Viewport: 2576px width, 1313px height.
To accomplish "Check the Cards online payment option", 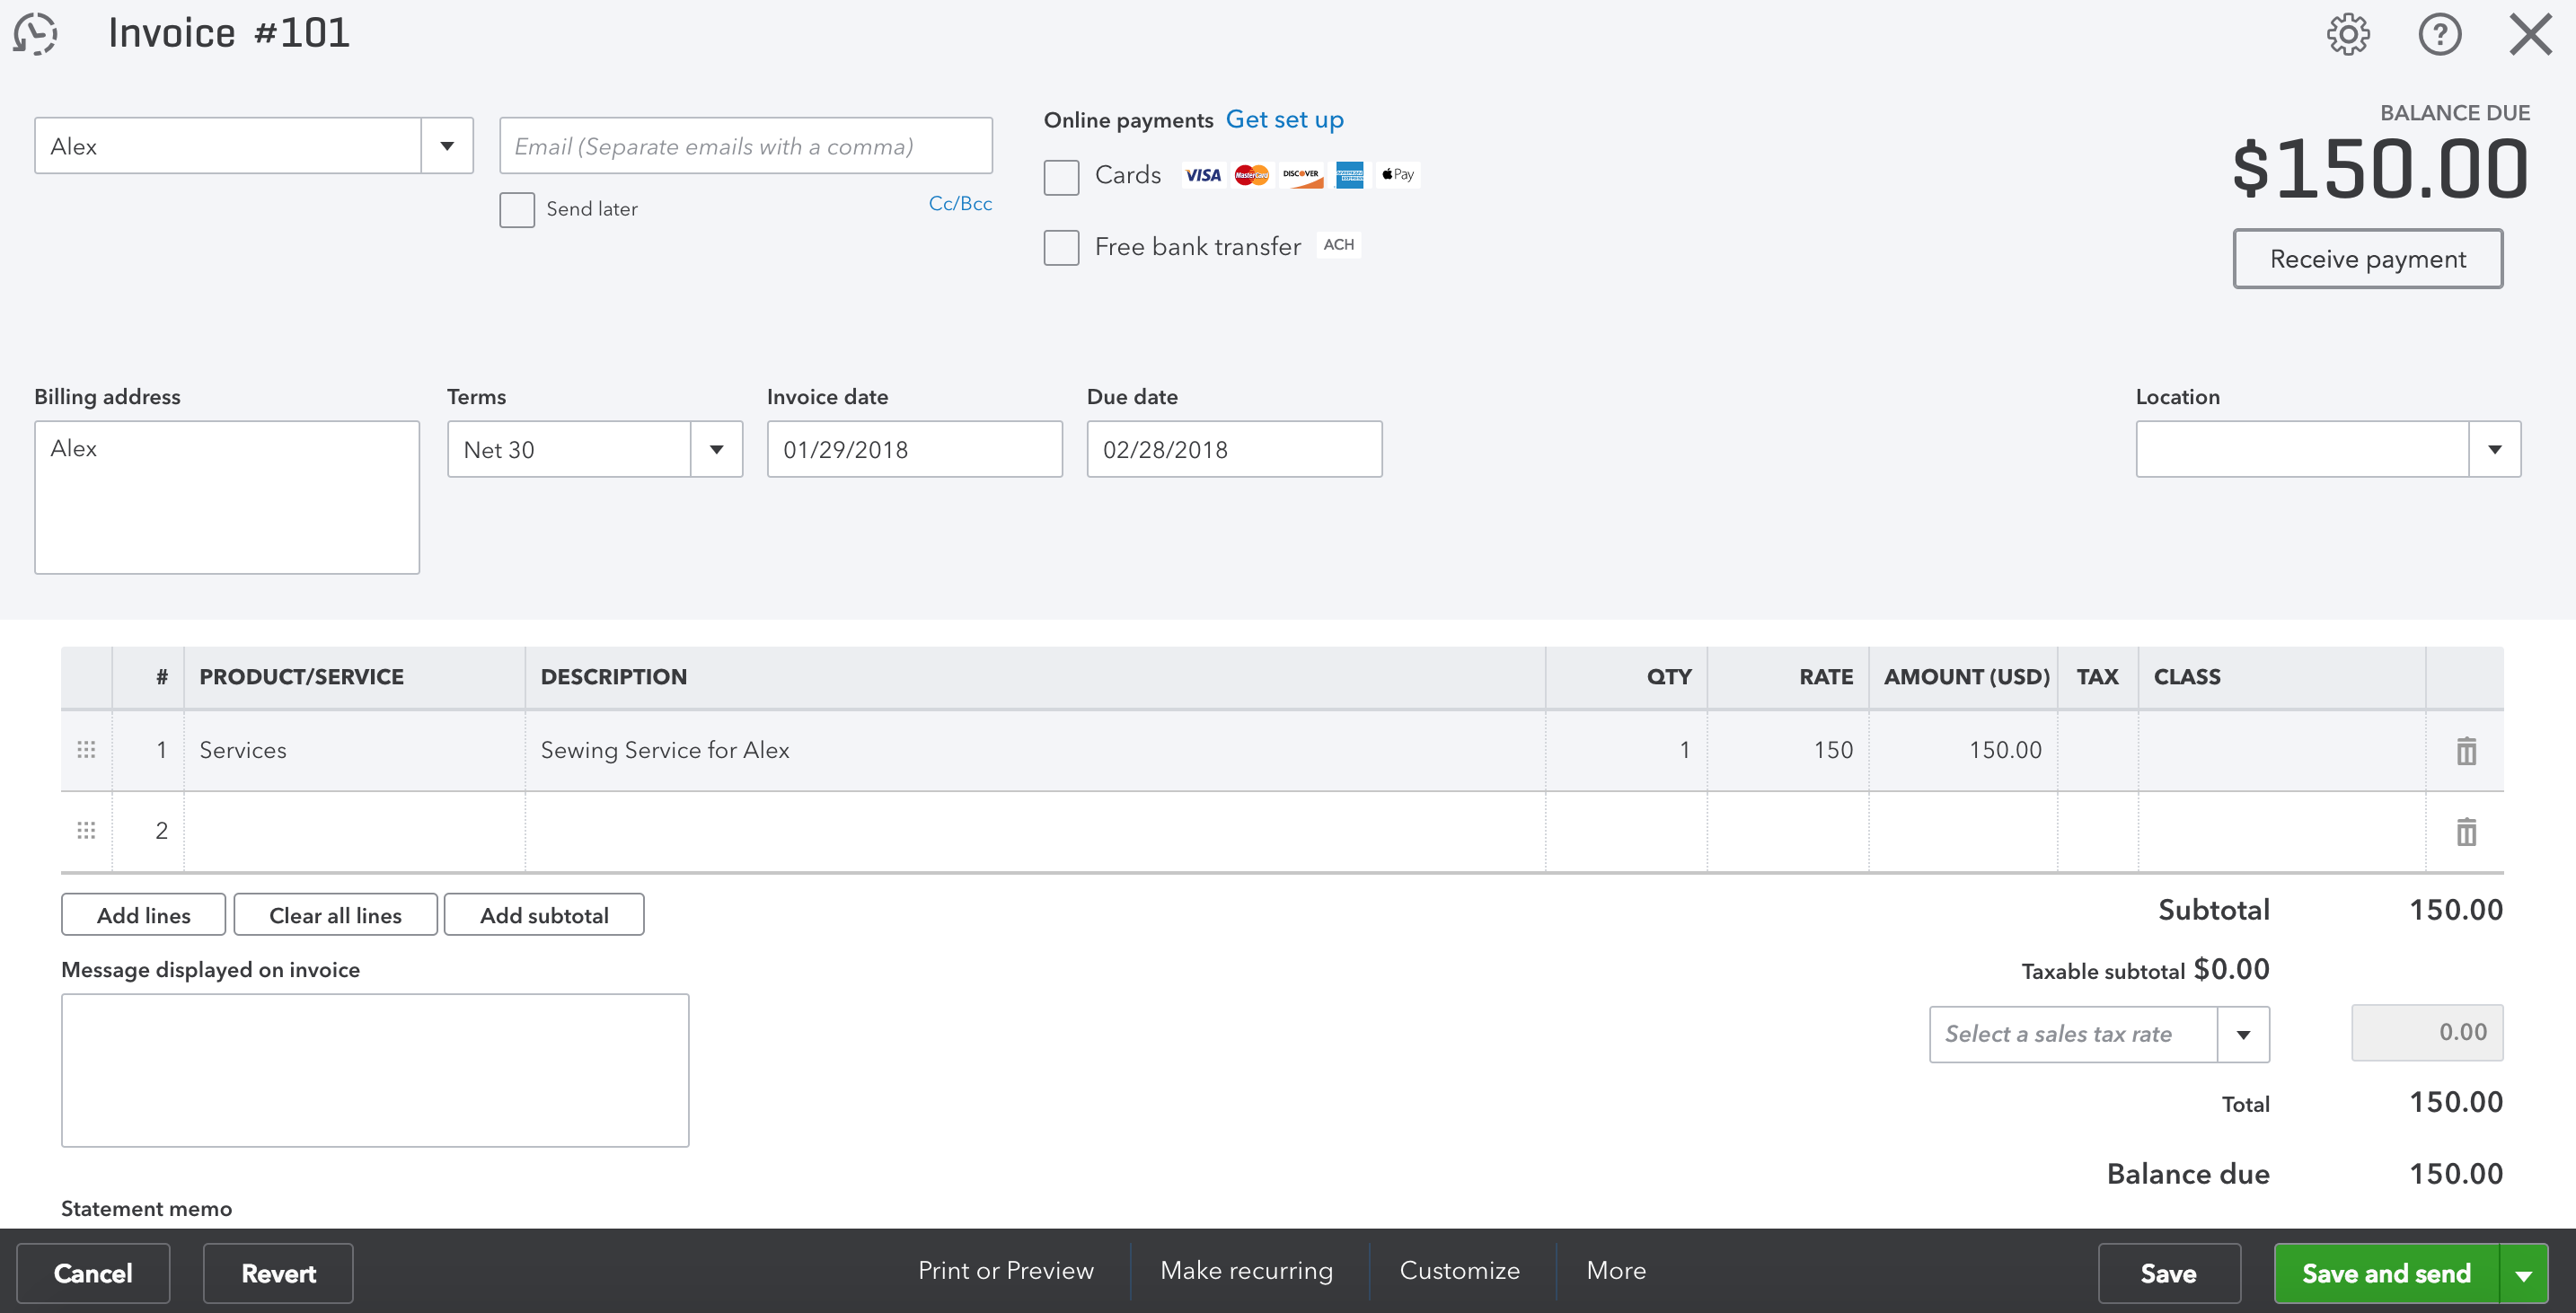I will pyautogui.click(x=1061, y=177).
